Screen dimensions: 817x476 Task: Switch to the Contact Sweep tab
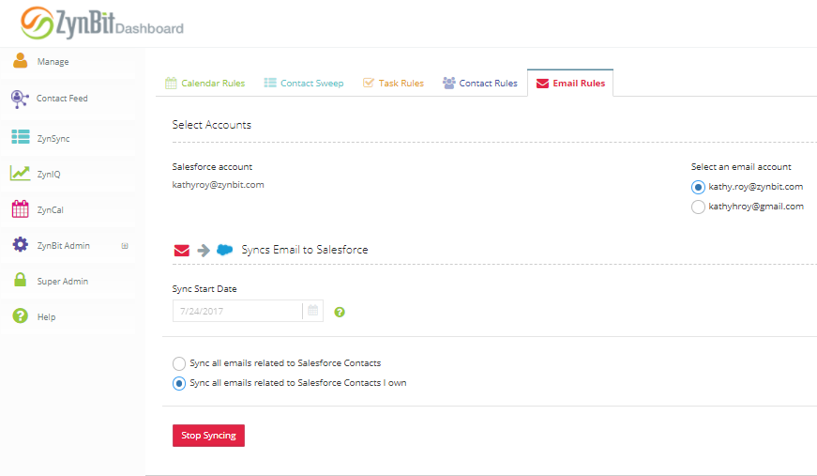click(x=304, y=83)
